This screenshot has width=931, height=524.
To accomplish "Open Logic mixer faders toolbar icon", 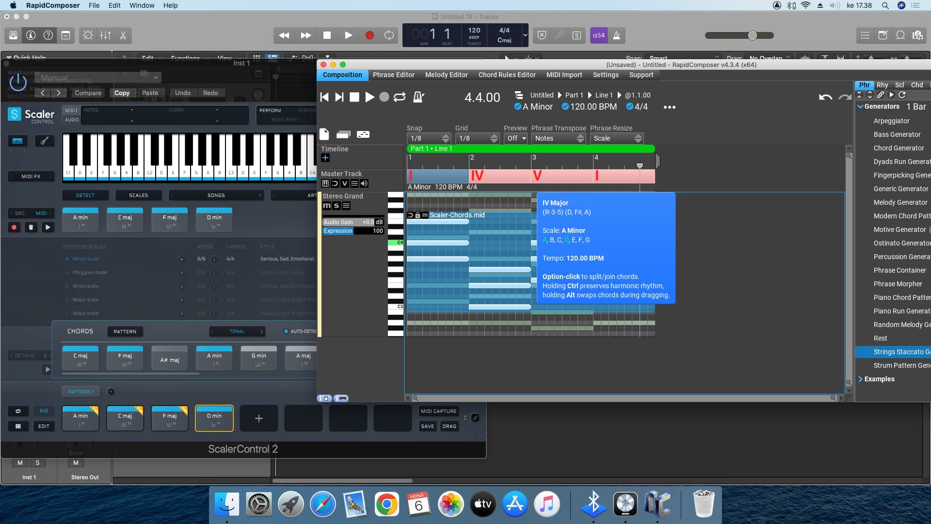I will (x=105, y=35).
